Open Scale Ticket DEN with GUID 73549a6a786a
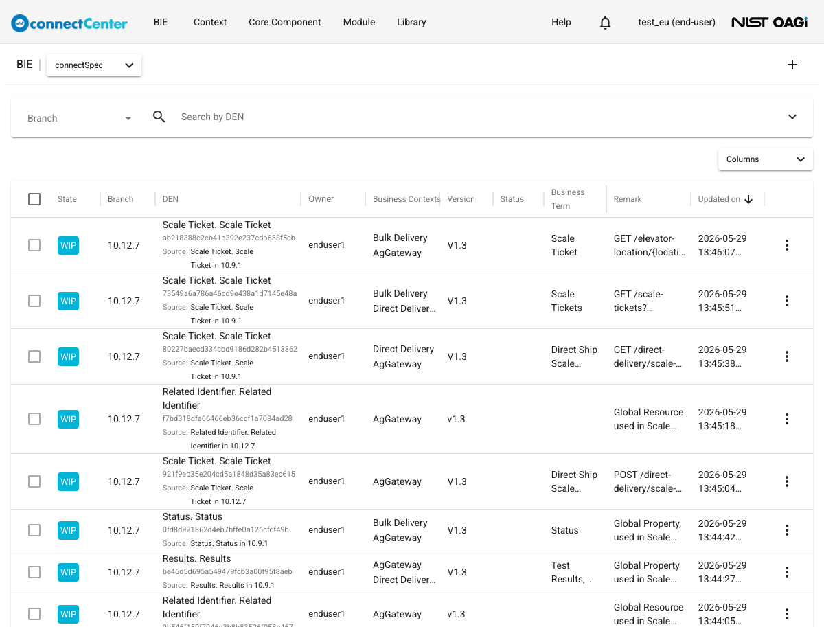824x627 pixels. point(217,281)
